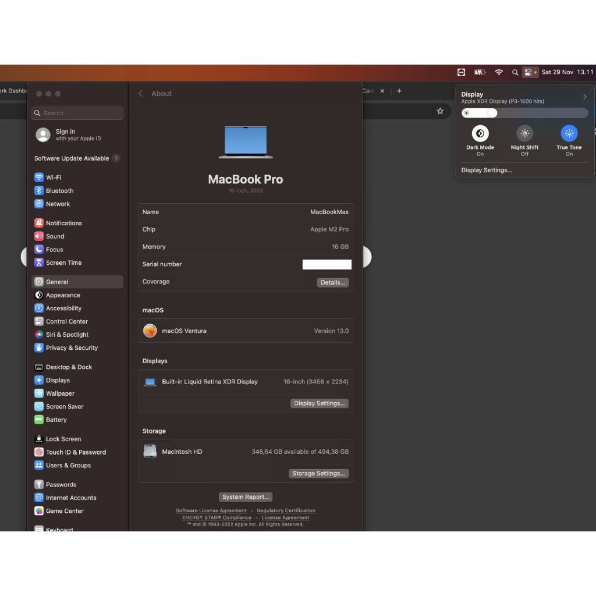
Task: Open System Report... button
Action: point(246,497)
